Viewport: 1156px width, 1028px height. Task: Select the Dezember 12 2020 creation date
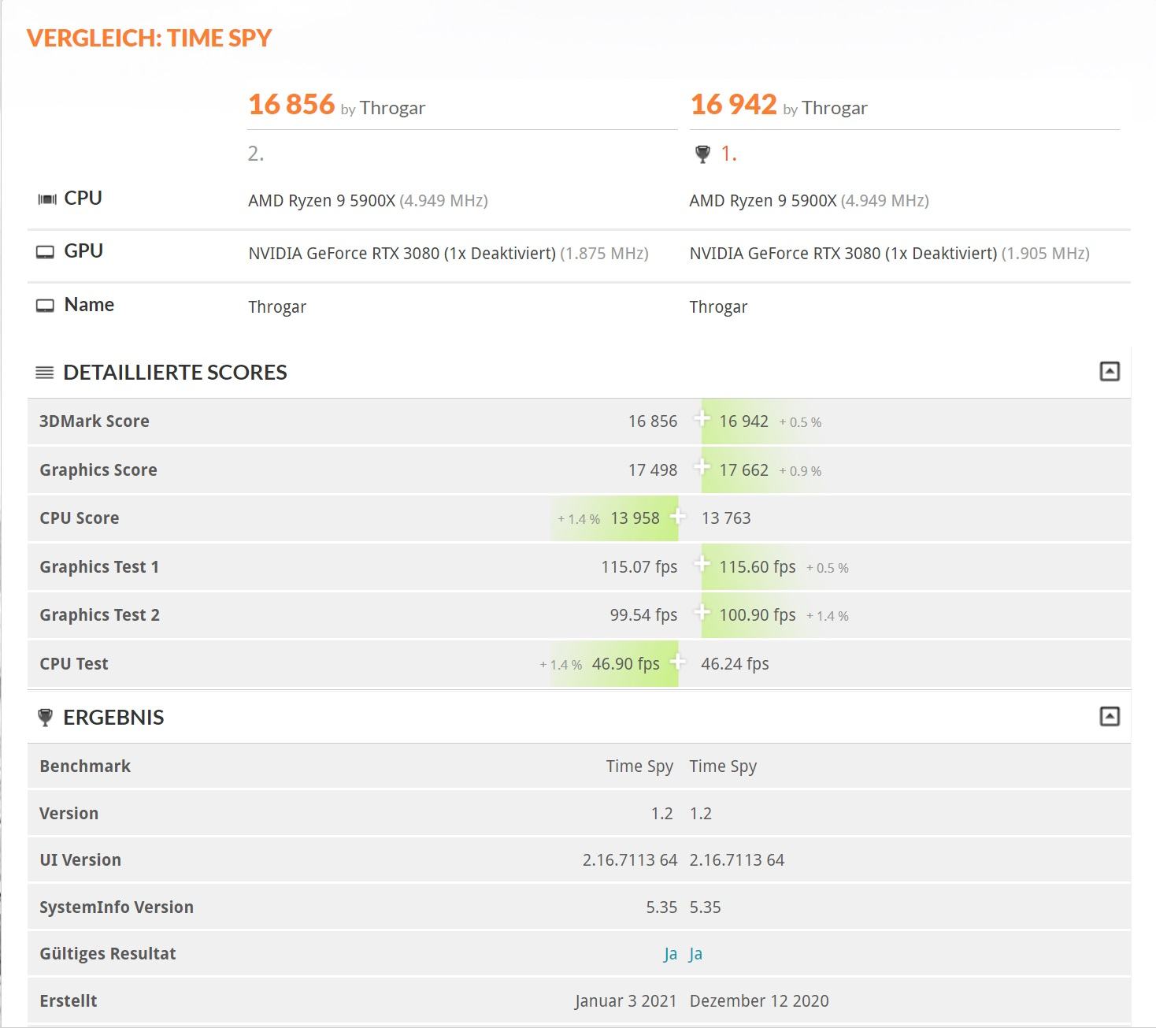759,1001
